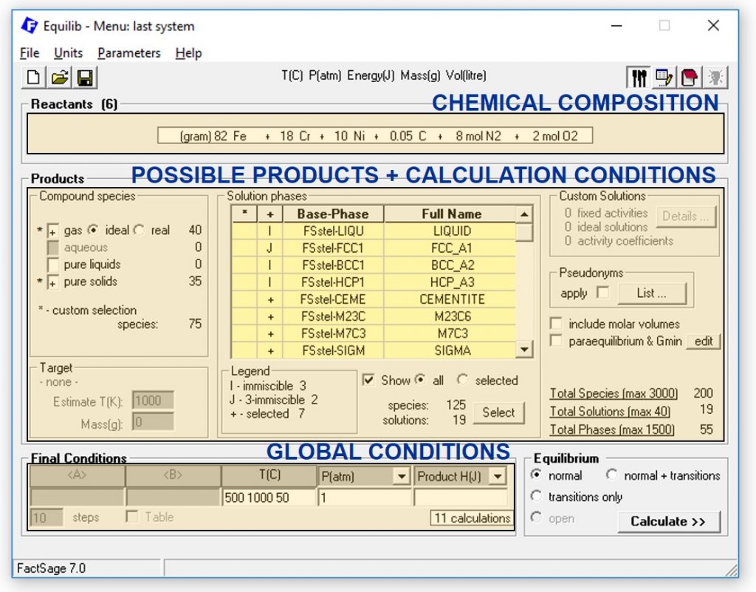The width and height of the screenshot is (756, 592).
Task: Select normal + transitions radio button
Action: point(611,474)
